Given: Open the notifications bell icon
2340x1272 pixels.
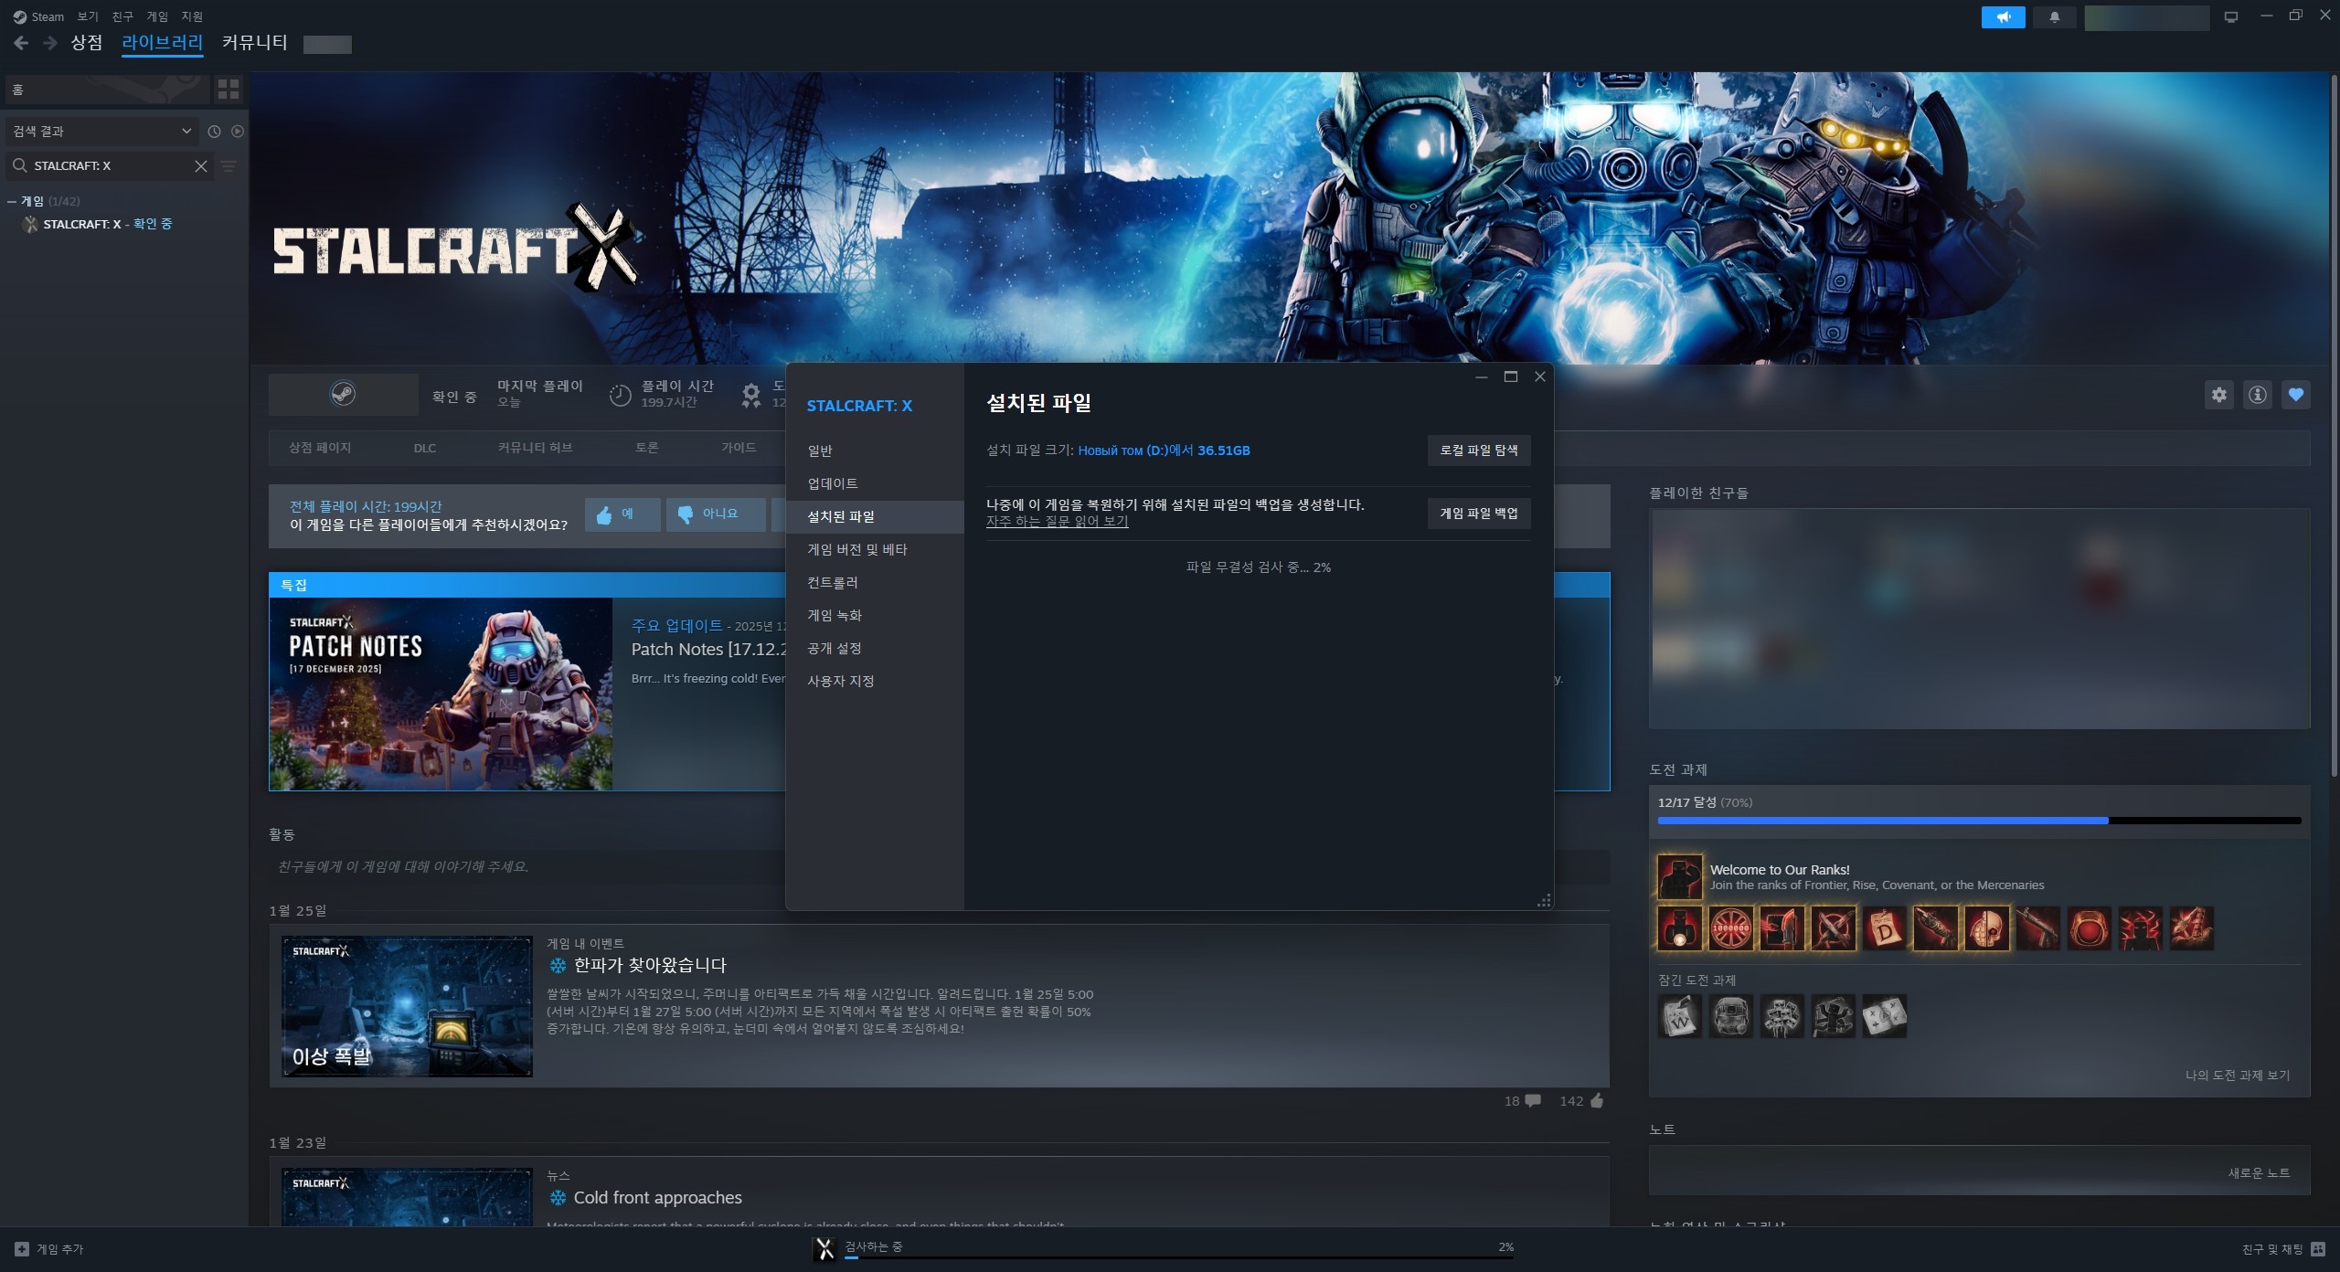Looking at the screenshot, I should tap(2054, 17).
